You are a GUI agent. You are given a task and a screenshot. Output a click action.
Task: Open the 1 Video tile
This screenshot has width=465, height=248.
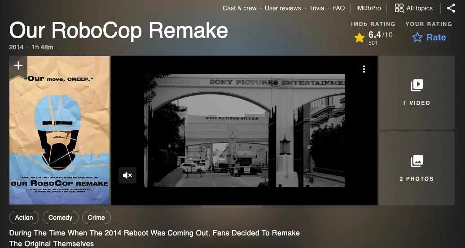(417, 92)
